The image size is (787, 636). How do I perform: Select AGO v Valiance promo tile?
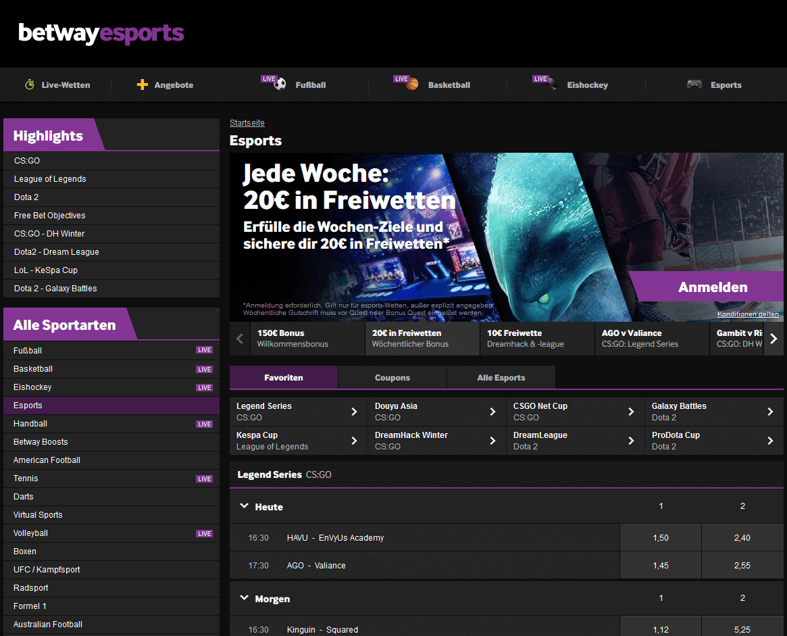point(652,339)
